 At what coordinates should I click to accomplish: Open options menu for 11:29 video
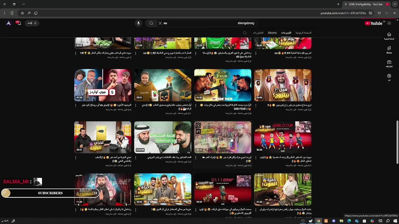tap(75, 210)
